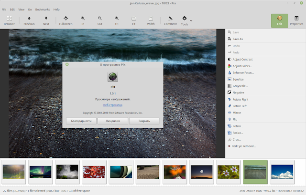Screen dimensions: 306x195
Task: Apply Equalize to image
Action: pyautogui.click(x=265, y=79)
